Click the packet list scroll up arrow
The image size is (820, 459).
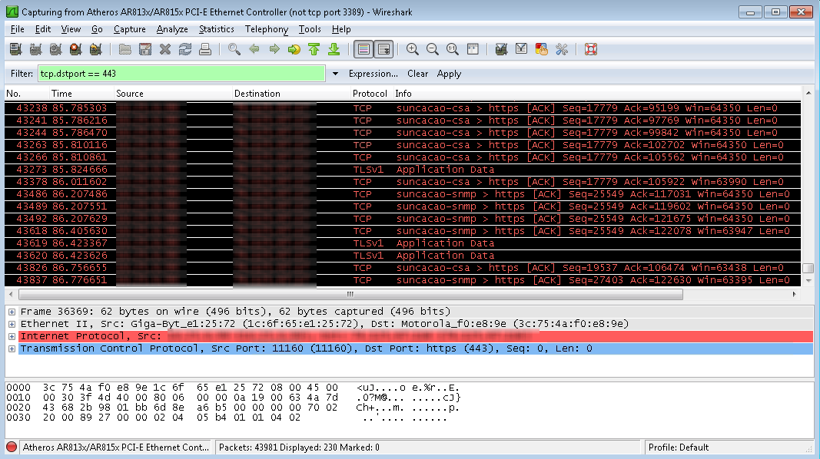tap(808, 93)
